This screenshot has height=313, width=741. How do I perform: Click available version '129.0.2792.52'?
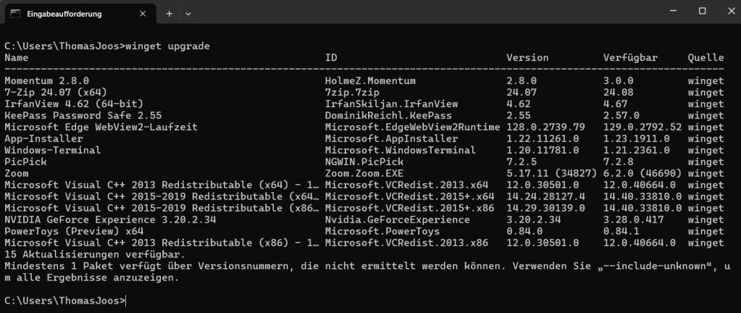(642, 127)
